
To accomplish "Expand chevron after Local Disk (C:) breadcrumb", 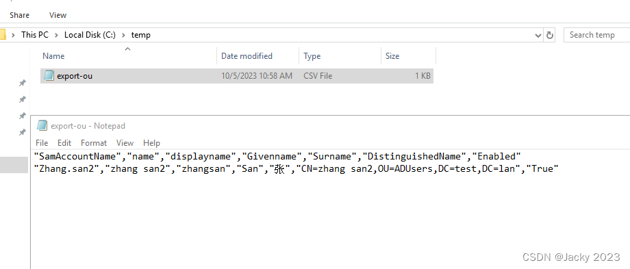I will pyautogui.click(x=123, y=35).
